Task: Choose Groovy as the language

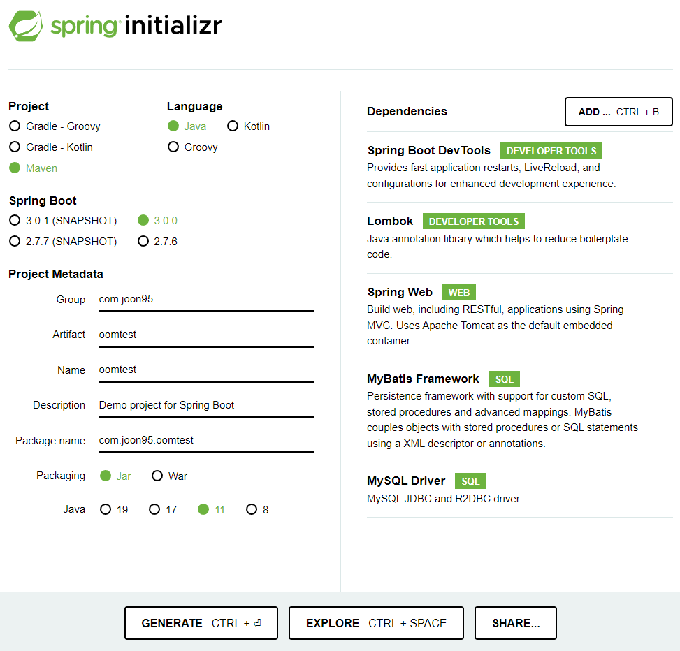Action: click(193, 147)
